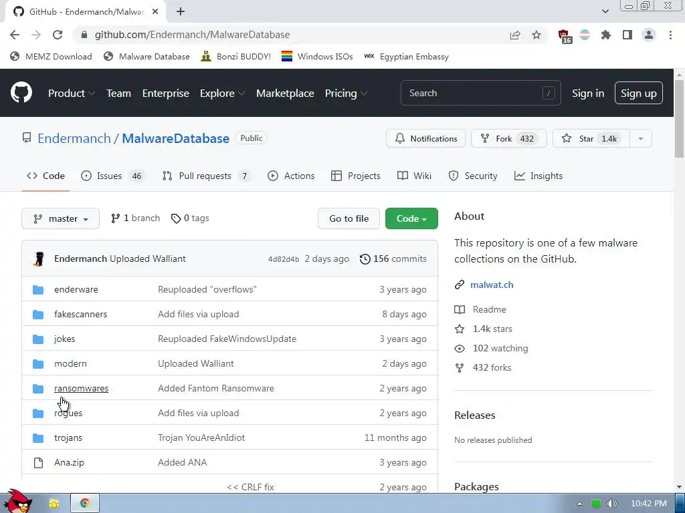Image resolution: width=685 pixels, height=513 pixels.
Task: Open the Chrome taskbar icon
Action: [x=85, y=503]
